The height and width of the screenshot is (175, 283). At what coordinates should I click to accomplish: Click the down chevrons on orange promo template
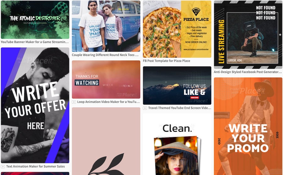[219, 141]
